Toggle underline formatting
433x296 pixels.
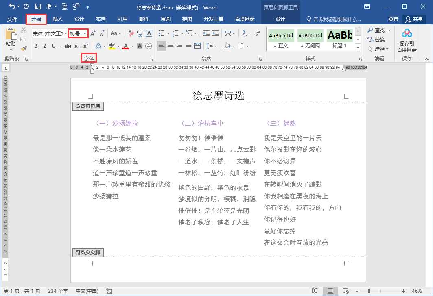(x=54, y=46)
